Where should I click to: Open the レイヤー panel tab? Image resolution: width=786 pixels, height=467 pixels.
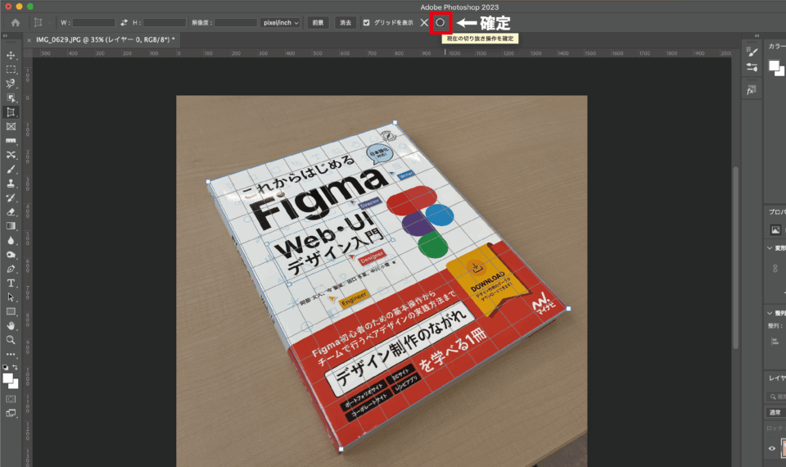[777, 378]
